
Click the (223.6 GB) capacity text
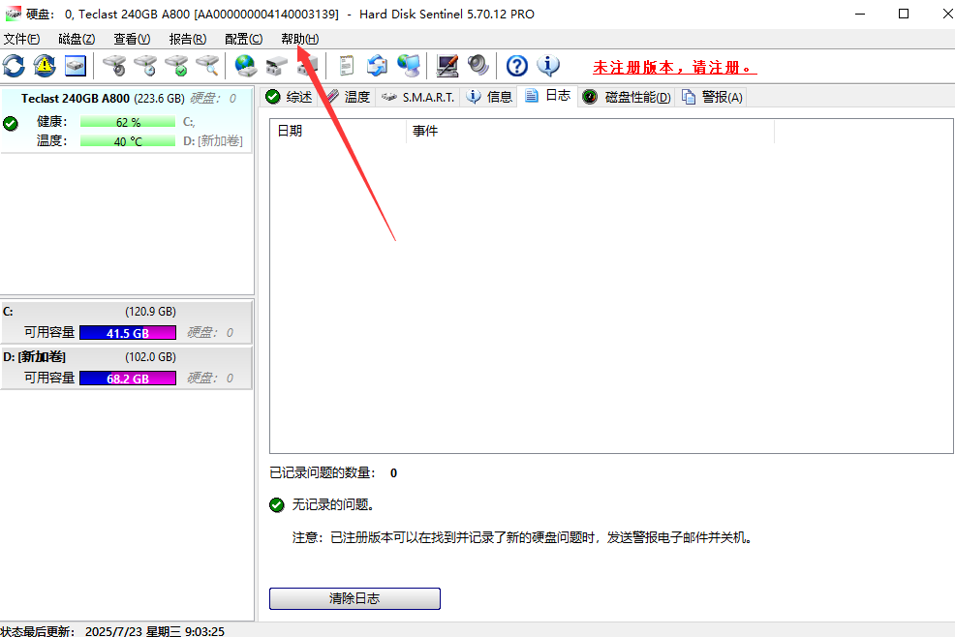159,99
